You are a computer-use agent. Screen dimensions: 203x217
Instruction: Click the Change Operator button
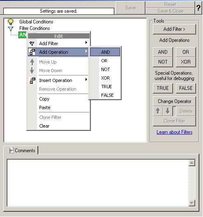[174, 101]
